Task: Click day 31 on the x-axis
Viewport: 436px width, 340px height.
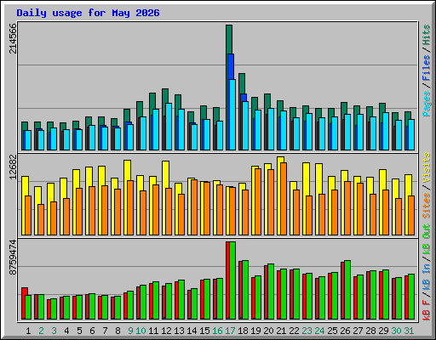Action: point(409,331)
